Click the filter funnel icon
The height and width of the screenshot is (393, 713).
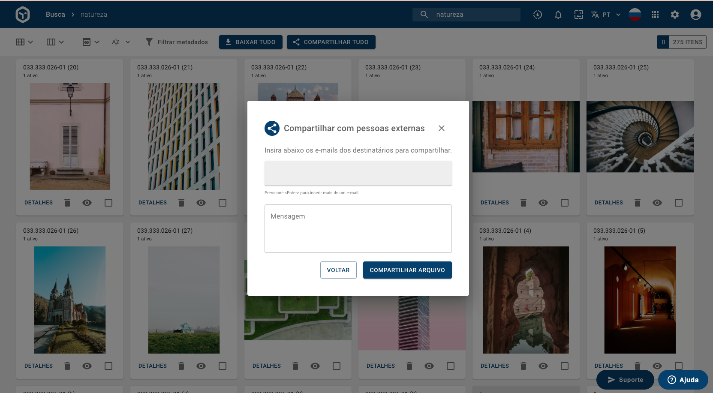click(149, 42)
